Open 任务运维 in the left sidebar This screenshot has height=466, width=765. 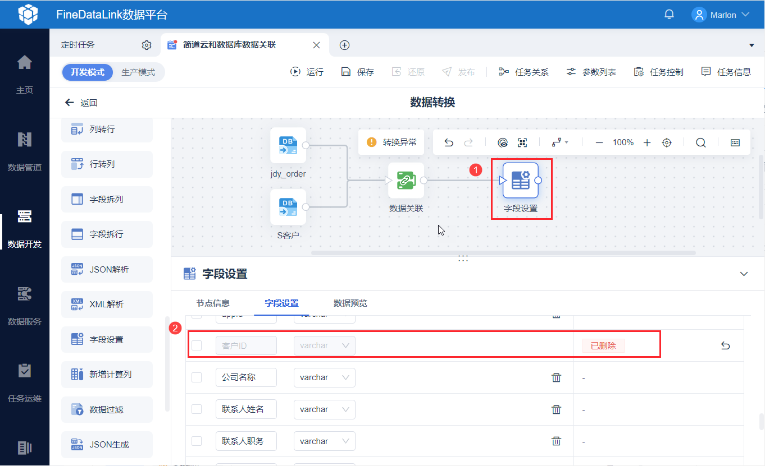(x=25, y=383)
